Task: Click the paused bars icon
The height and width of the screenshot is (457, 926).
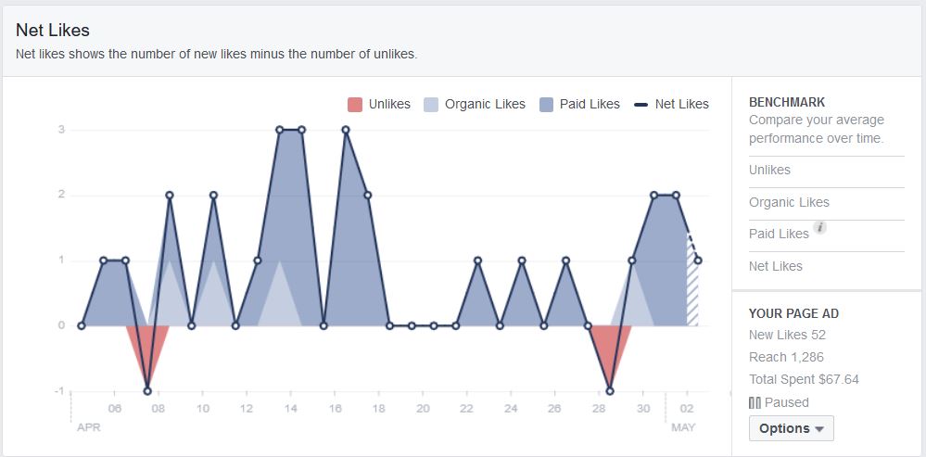Action: 755,402
